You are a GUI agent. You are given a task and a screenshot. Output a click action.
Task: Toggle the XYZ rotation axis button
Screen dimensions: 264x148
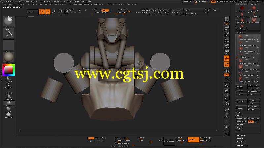[227, 75]
